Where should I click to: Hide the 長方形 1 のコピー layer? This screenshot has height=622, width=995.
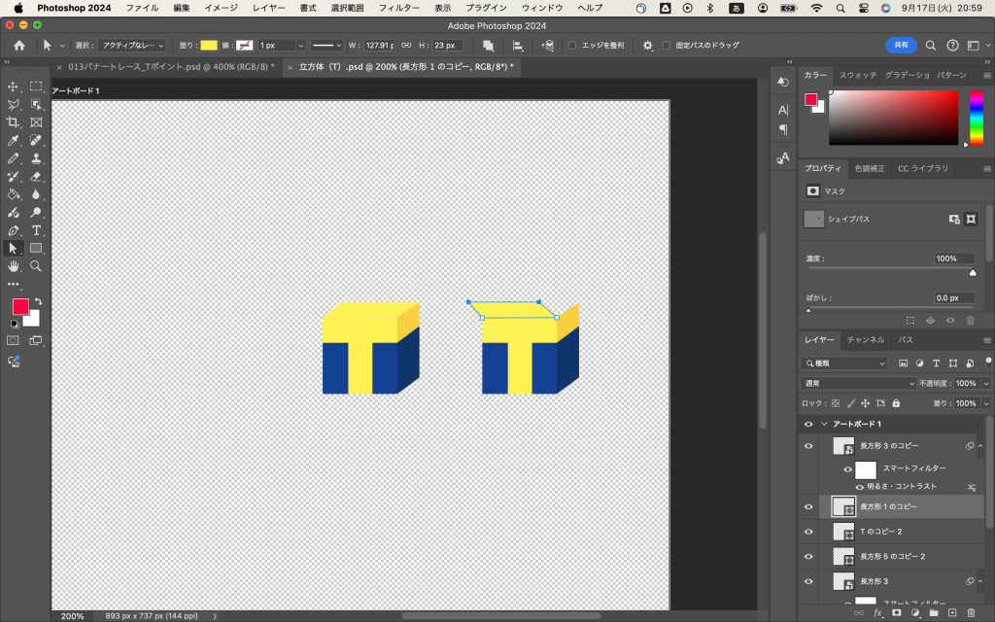[808, 506]
